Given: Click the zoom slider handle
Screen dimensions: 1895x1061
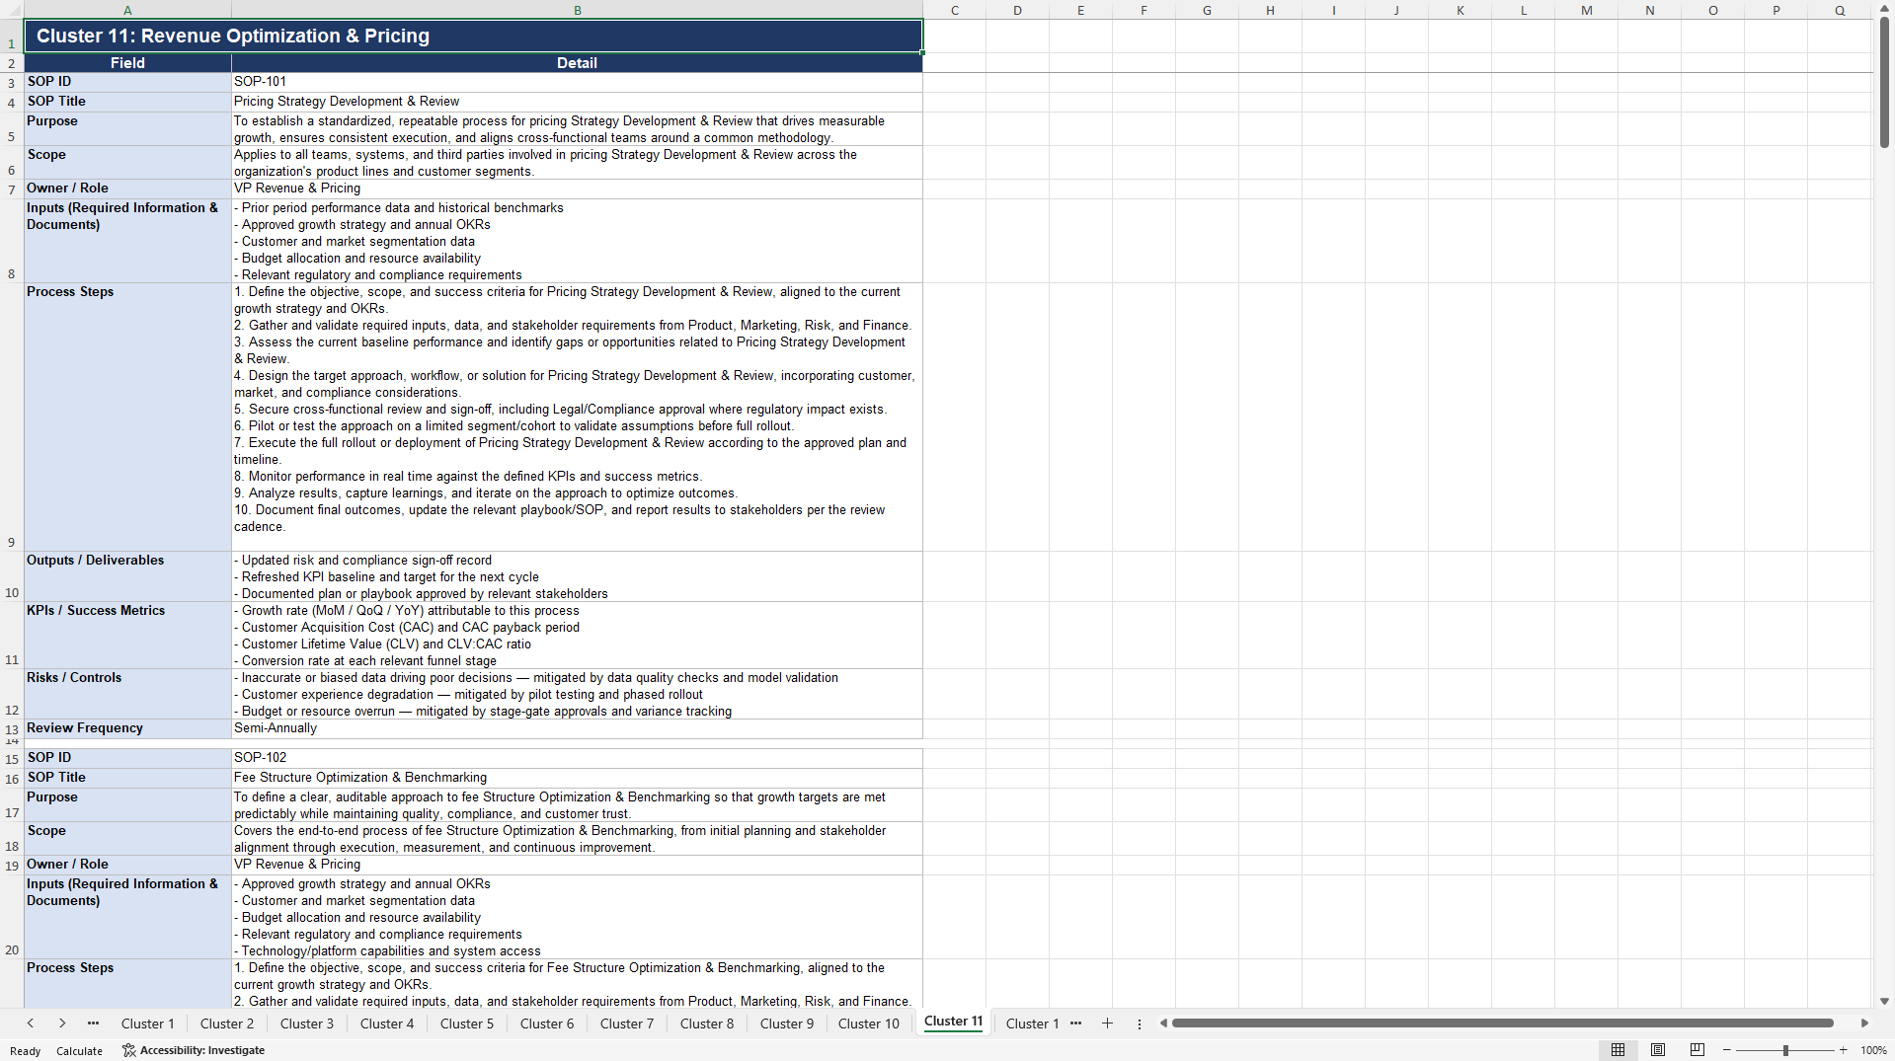Looking at the screenshot, I should [1785, 1050].
